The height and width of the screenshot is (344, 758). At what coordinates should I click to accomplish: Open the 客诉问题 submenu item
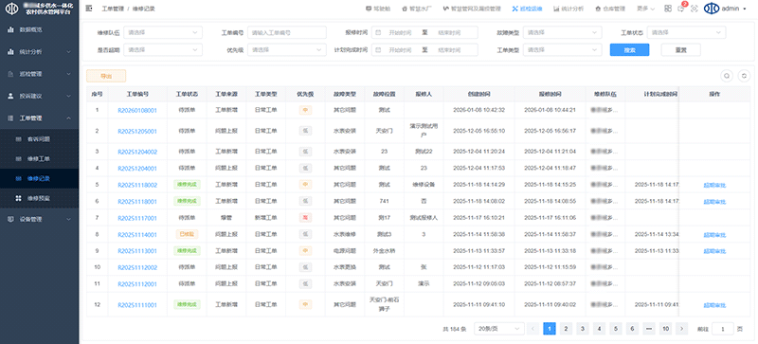point(39,139)
